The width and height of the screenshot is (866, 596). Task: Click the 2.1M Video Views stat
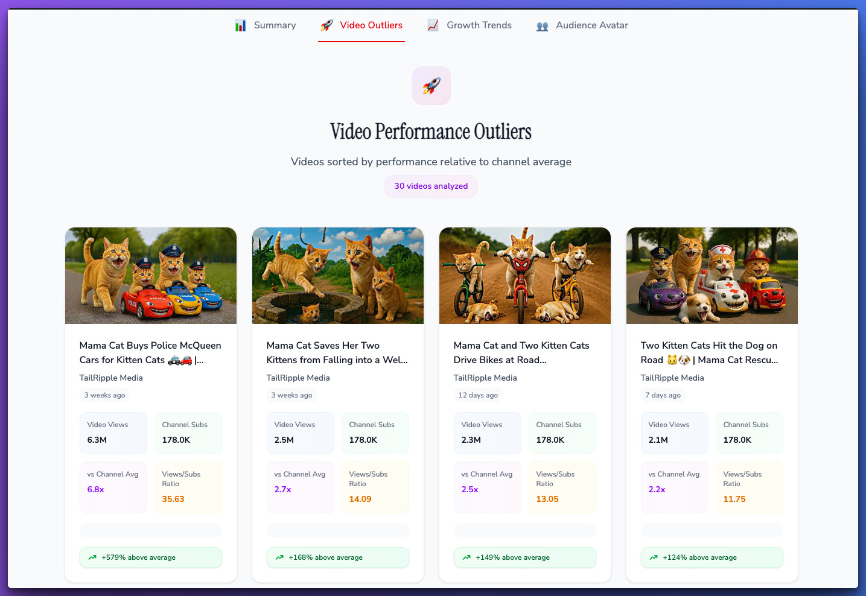coord(675,433)
